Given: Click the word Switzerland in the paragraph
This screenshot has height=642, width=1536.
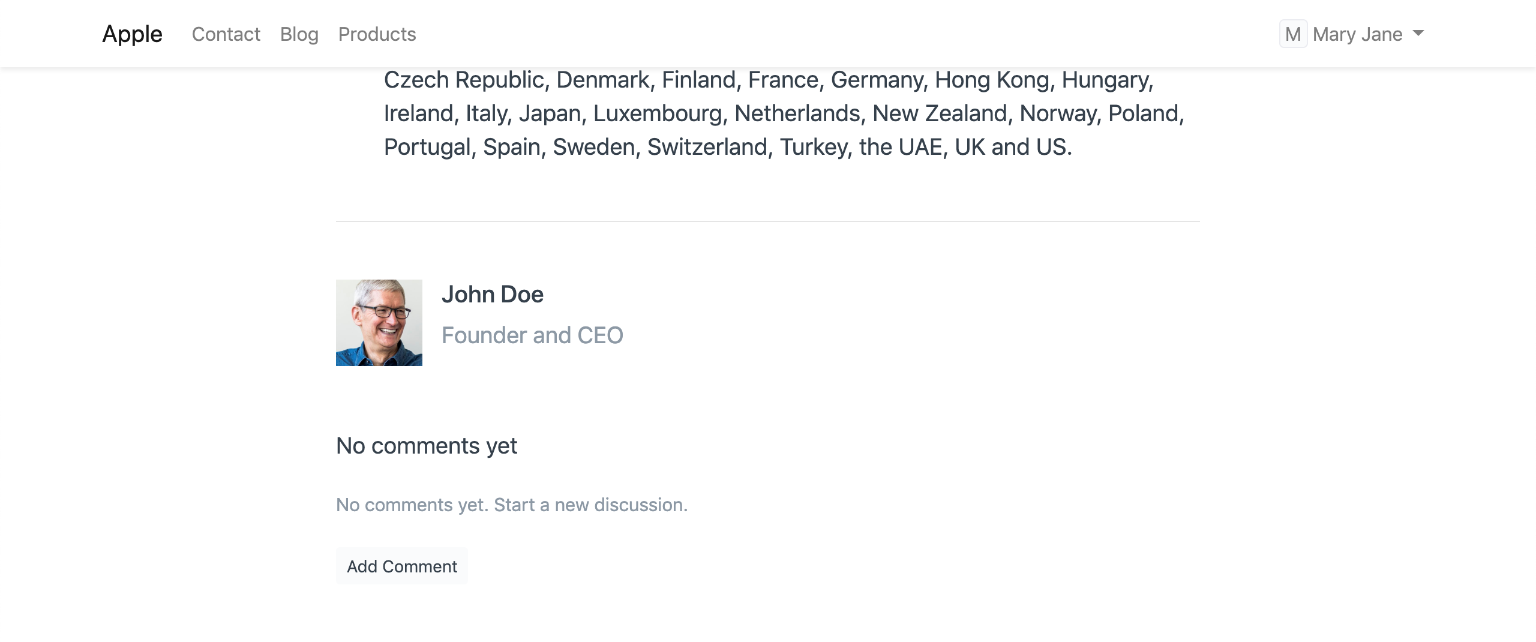Looking at the screenshot, I should click(707, 147).
